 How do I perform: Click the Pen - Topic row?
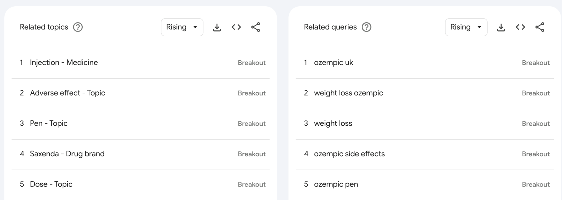49,123
